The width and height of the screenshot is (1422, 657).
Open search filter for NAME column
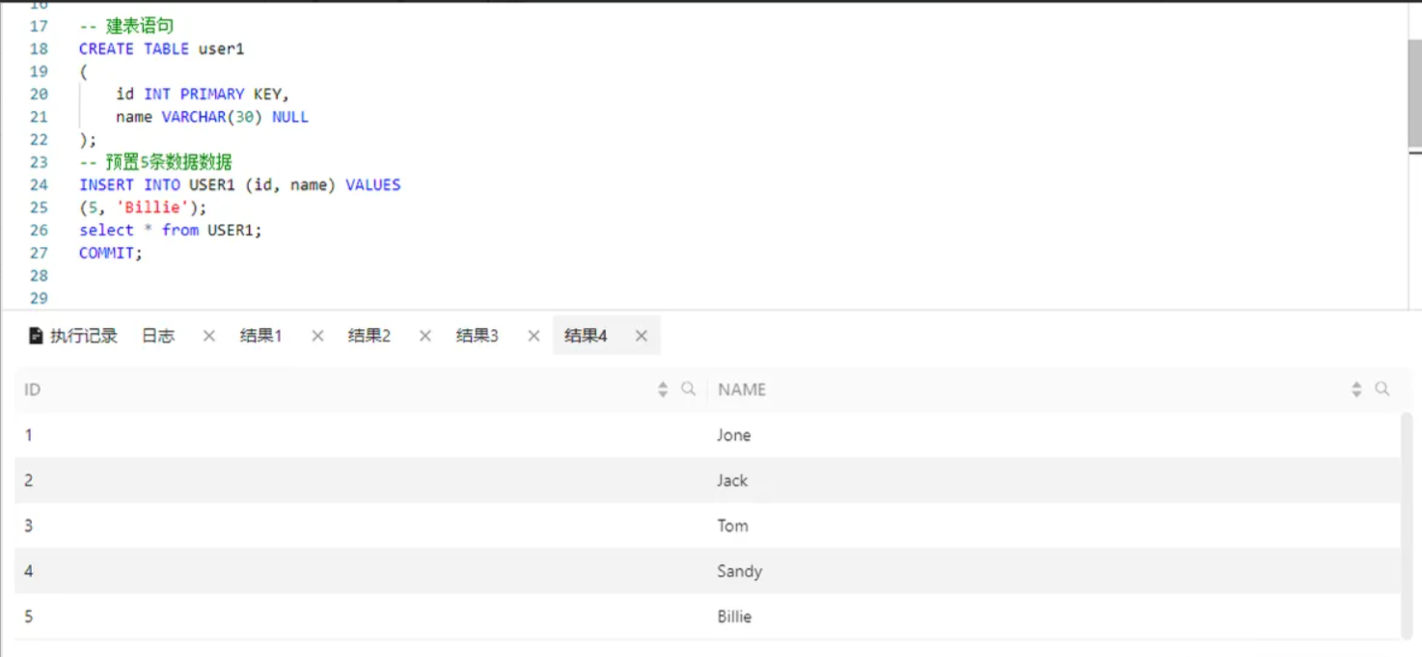coord(1381,389)
